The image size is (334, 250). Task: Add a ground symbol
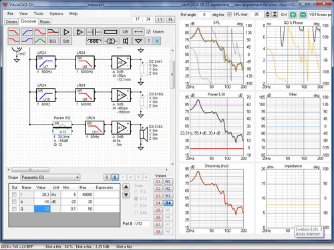[x=138, y=41]
